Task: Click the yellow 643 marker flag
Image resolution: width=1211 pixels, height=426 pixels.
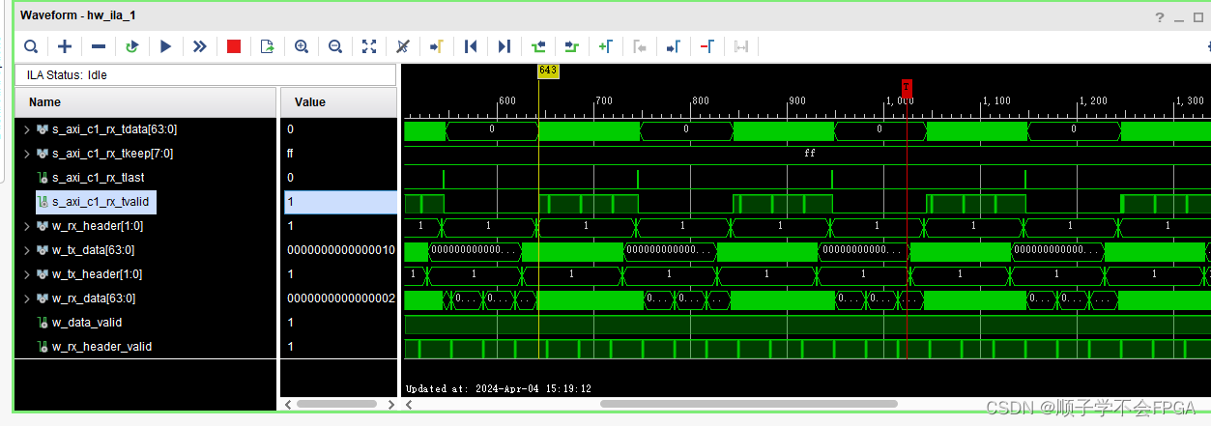Action: (x=548, y=71)
